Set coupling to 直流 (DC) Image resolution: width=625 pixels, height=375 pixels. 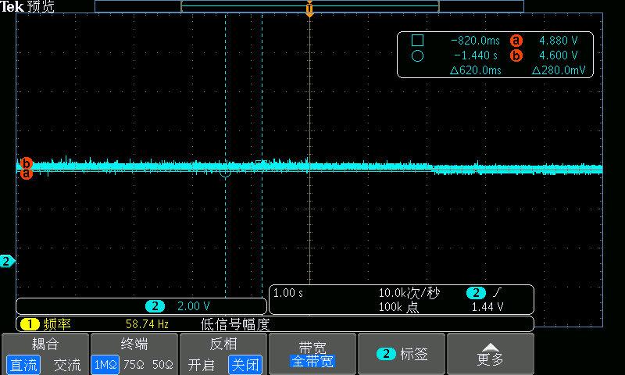click(x=23, y=365)
